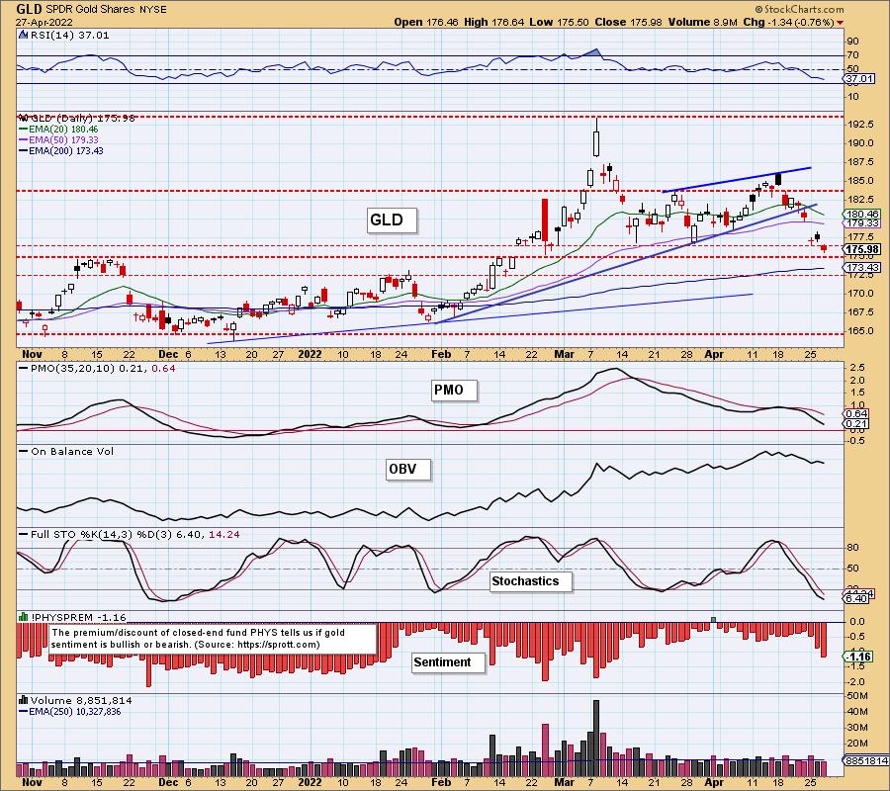This screenshot has width=890, height=791.
Task: Click the Close 175.98 header value
Action: [x=628, y=23]
